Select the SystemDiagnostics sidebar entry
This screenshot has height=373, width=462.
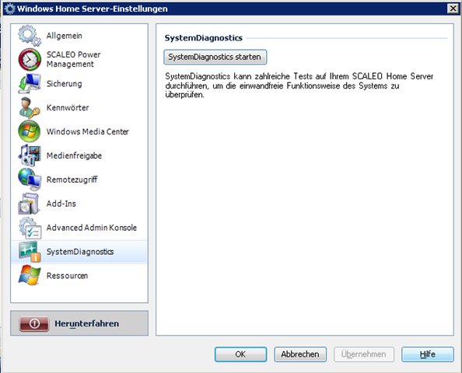click(x=79, y=252)
